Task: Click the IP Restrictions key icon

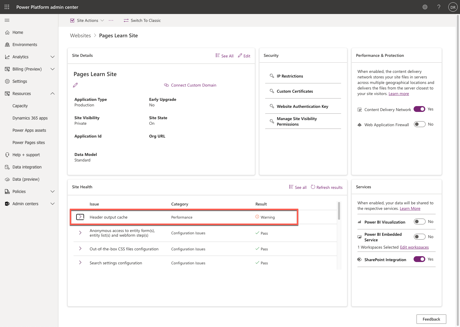Action: tap(272, 76)
